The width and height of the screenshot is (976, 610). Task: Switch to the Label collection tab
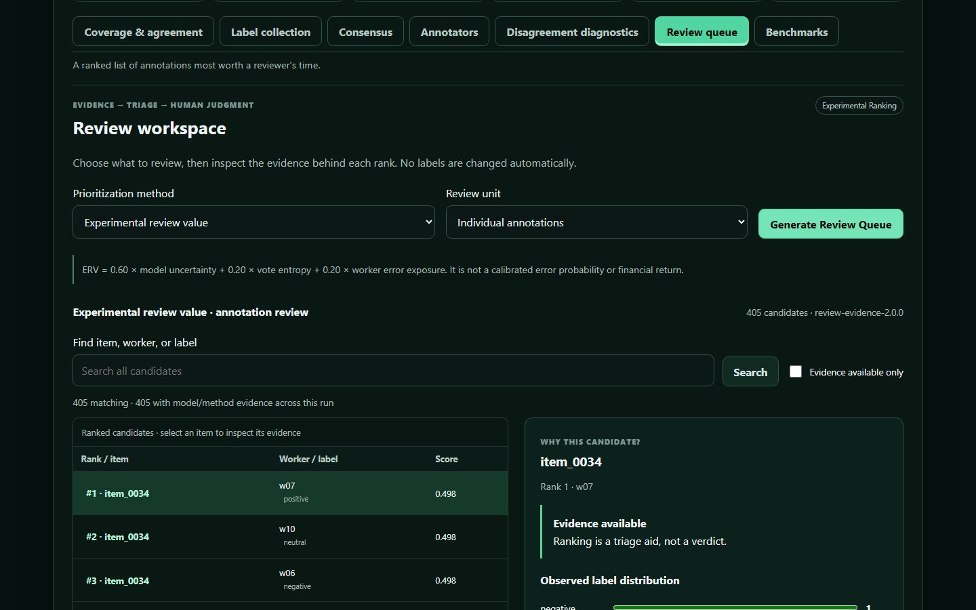[x=270, y=32]
